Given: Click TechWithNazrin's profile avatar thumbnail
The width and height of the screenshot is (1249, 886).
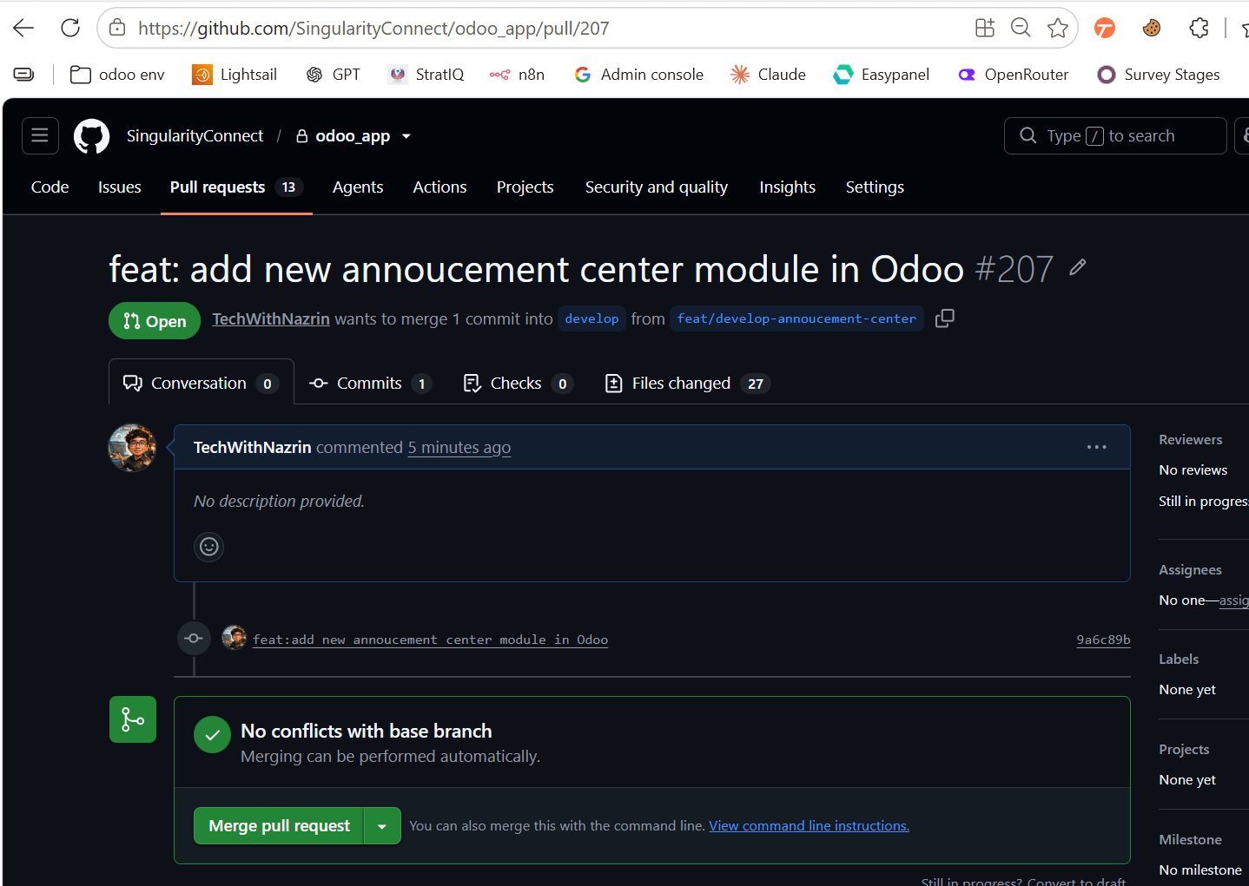Looking at the screenshot, I should pyautogui.click(x=132, y=448).
